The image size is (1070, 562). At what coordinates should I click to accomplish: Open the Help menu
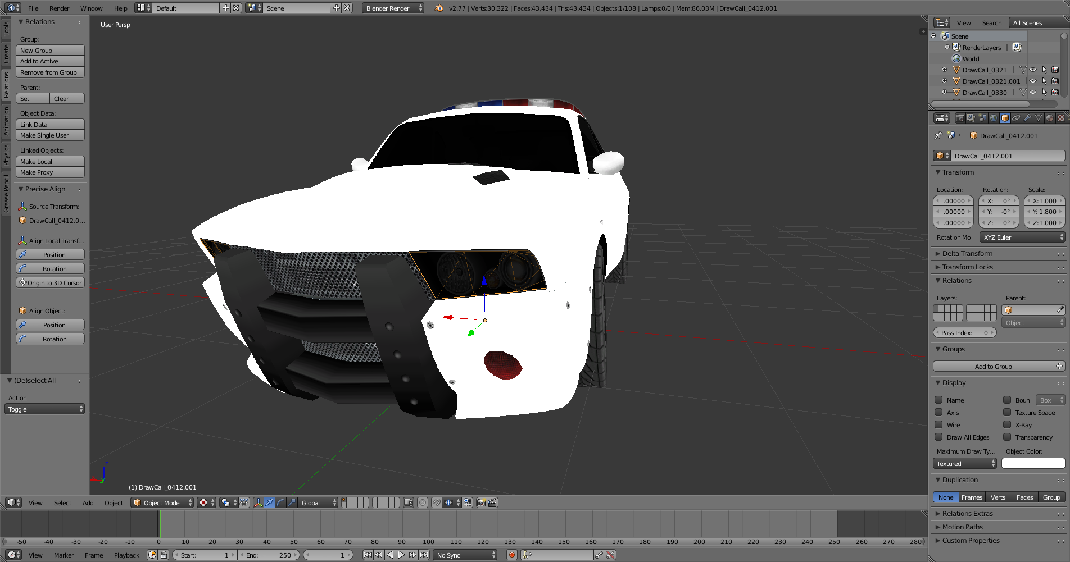point(120,8)
